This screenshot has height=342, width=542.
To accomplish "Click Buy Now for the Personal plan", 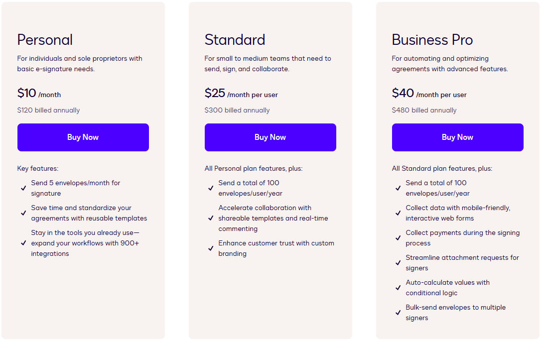I will 83,137.
